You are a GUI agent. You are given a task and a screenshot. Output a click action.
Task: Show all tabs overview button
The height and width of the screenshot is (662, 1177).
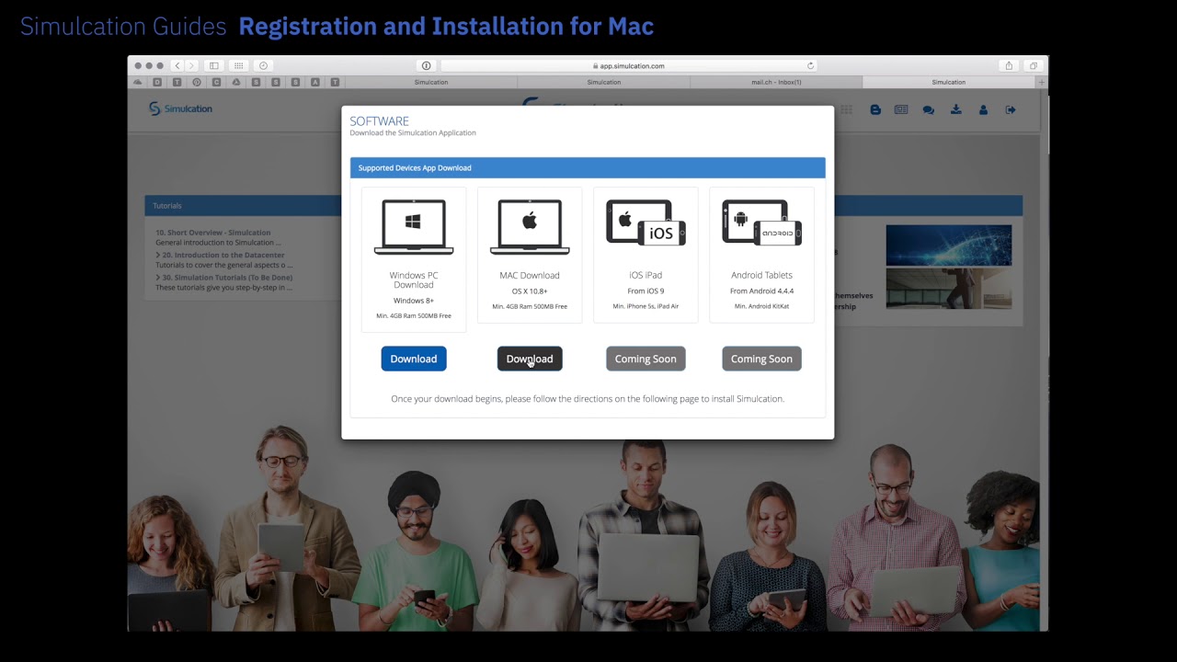tap(1034, 65)
